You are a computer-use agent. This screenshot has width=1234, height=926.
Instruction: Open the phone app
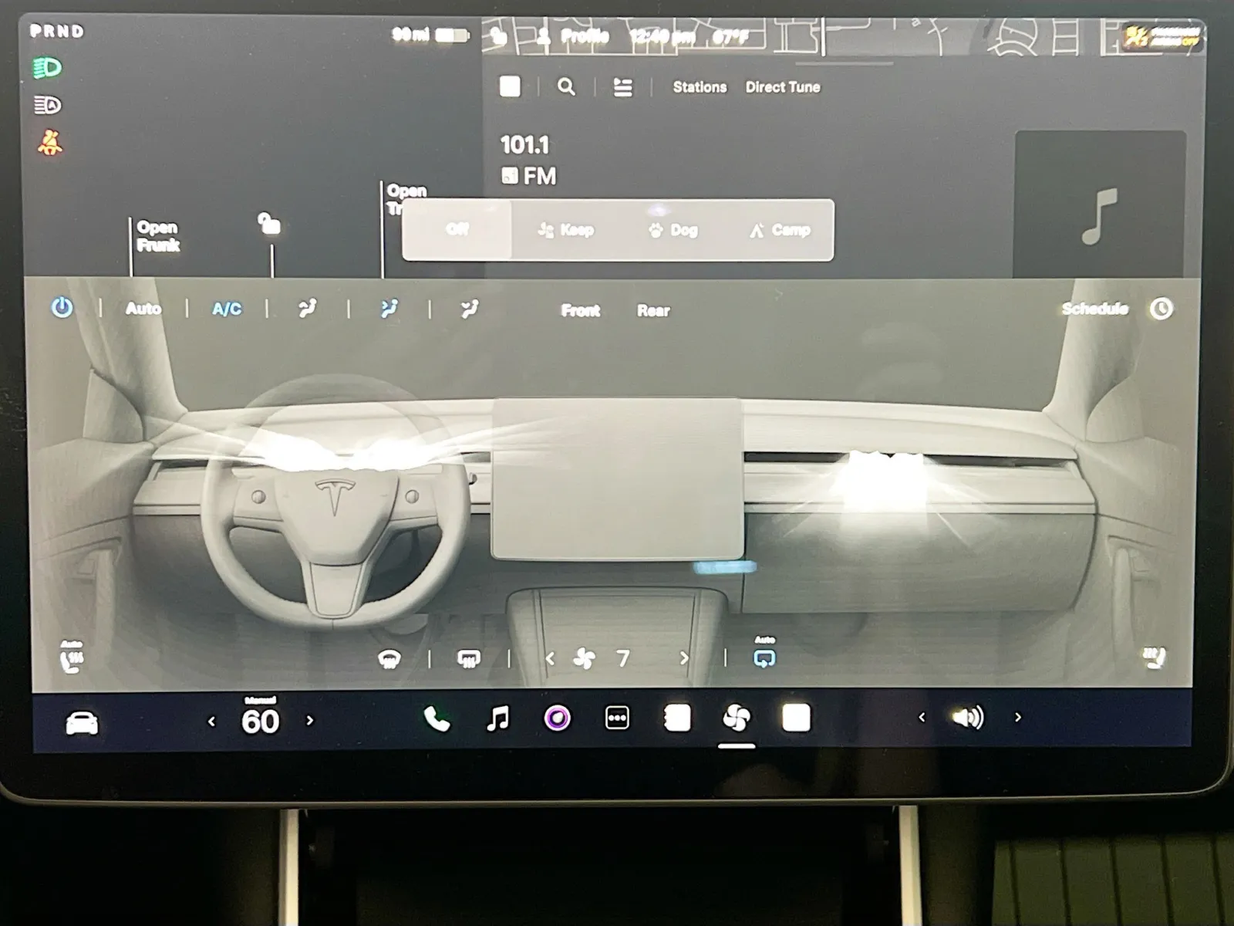click(x=437, y=719)
